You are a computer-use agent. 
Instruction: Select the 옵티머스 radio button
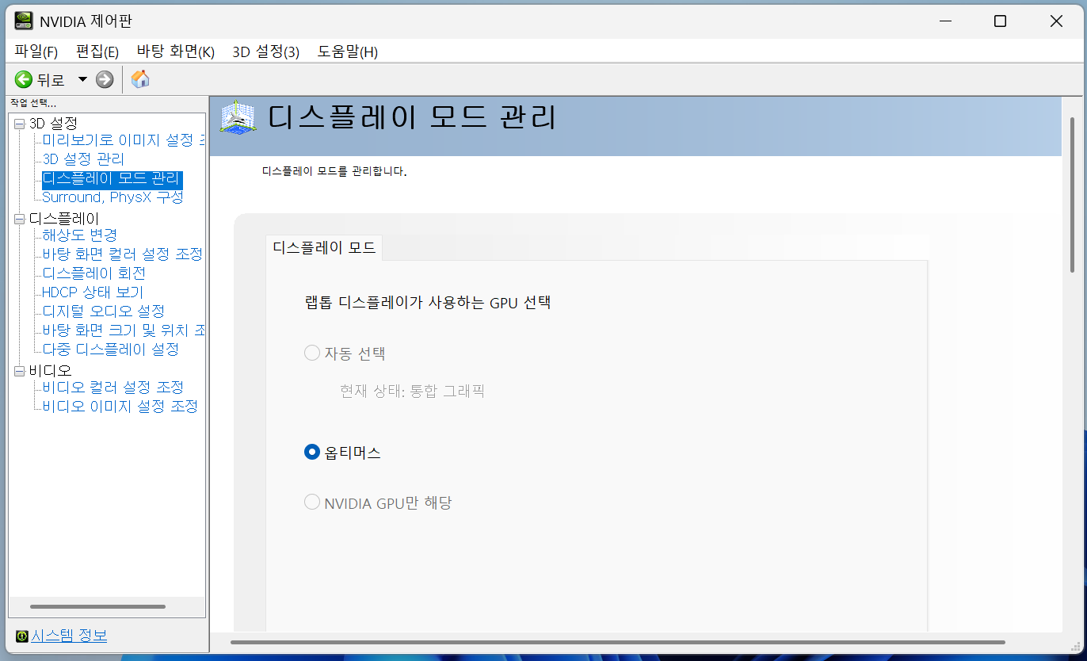coord(311,451)
